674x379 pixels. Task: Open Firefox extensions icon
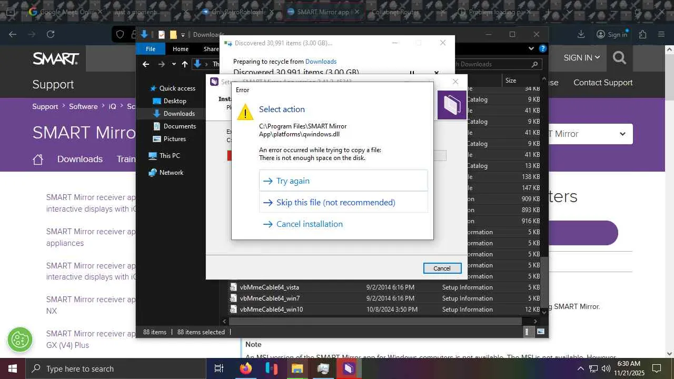(x=642, y=34)
